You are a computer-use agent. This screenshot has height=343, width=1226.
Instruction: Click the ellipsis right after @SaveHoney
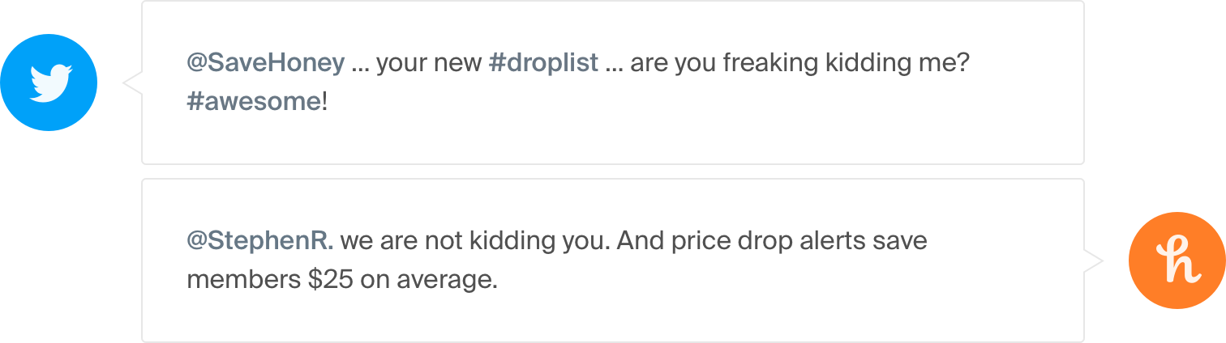pos(360,64)
